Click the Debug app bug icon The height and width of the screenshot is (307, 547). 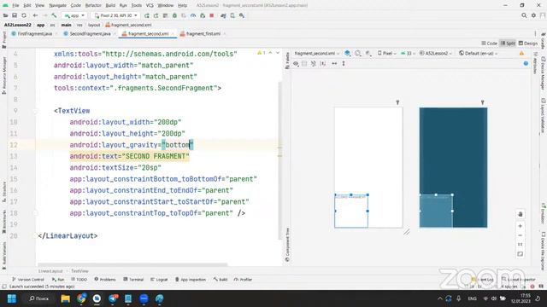pos(174,15)
